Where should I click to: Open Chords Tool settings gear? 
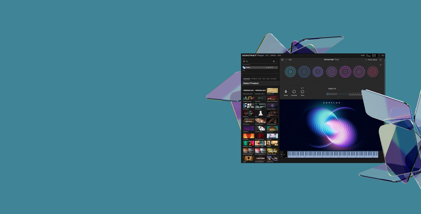click(380, 60)
